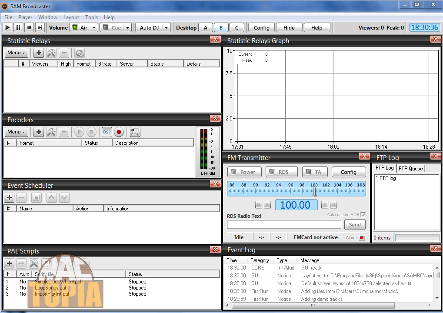Select SimpleClockWheel.pal script row
Image resolution: width=443 pixels, height=313 pixels.
tap(112, 282)
